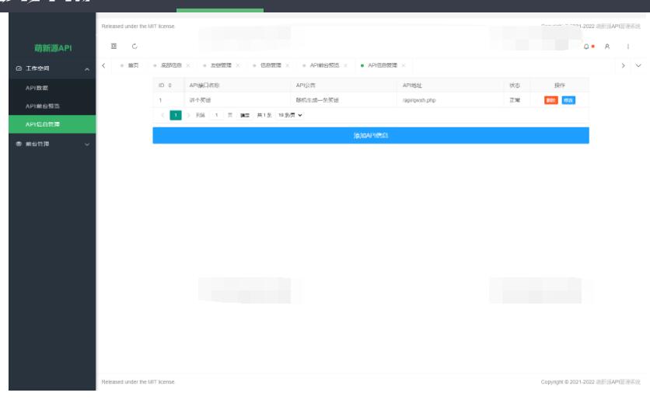Collapse the 工作空间 sidebar section

click(x=87, y=70)
